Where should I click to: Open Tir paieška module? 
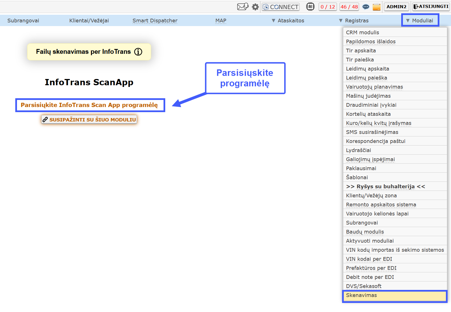click(395, 59)
